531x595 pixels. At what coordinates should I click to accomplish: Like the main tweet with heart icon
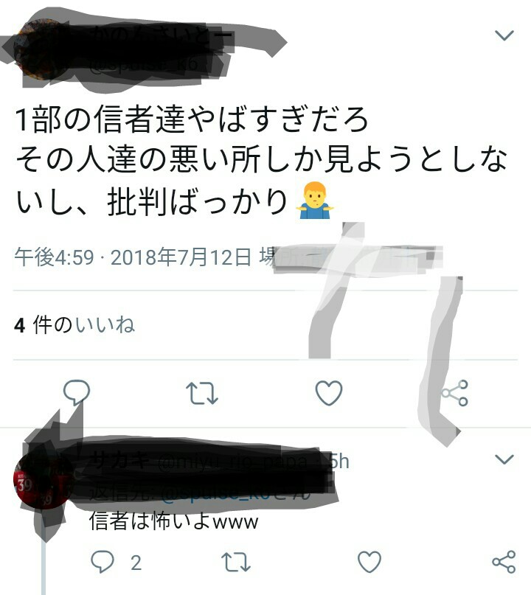329,393
